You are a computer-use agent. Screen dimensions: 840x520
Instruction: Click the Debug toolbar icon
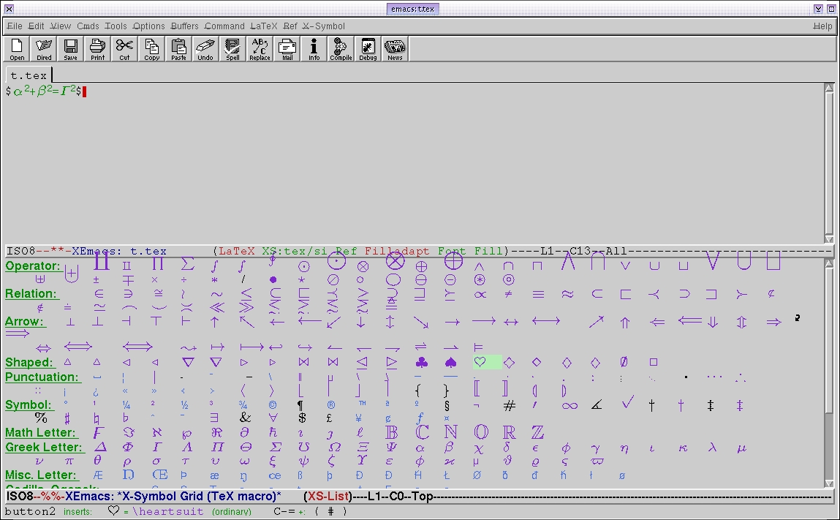pyautogui.click(x=368, y=49)
